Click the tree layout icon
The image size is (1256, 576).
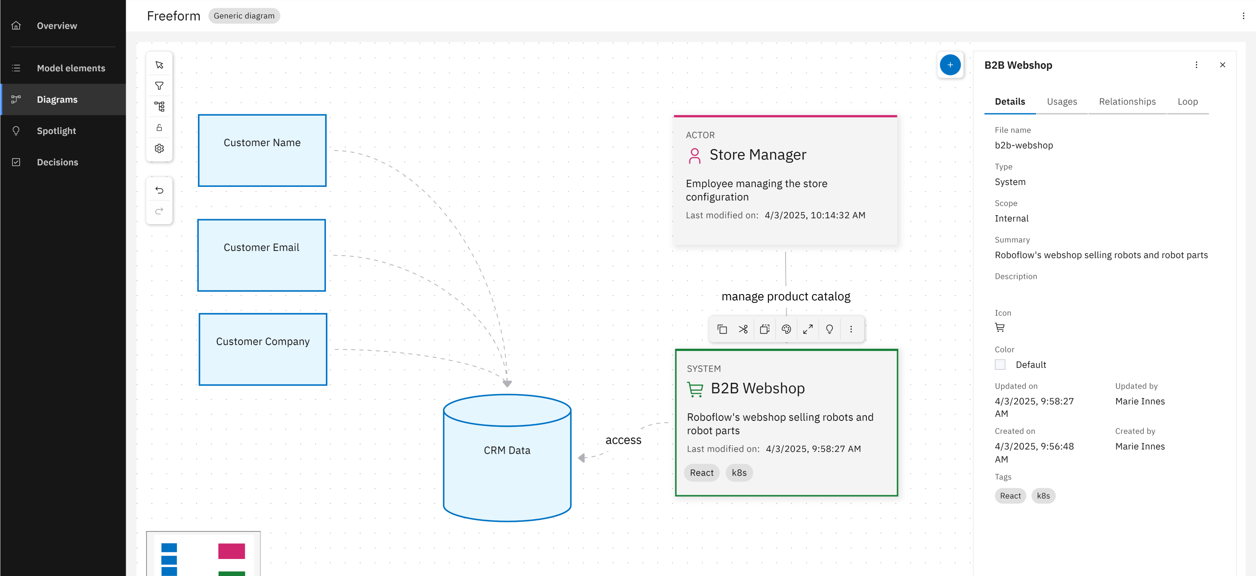point(159,107)
